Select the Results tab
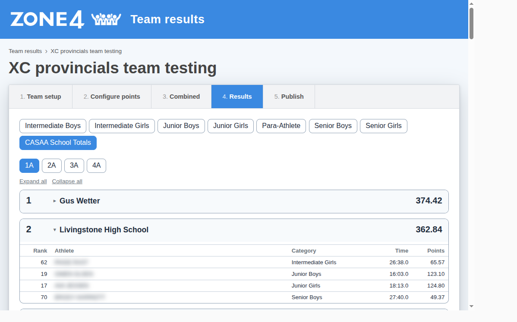This screenshot has height=322, width=517. click(237, 97)
